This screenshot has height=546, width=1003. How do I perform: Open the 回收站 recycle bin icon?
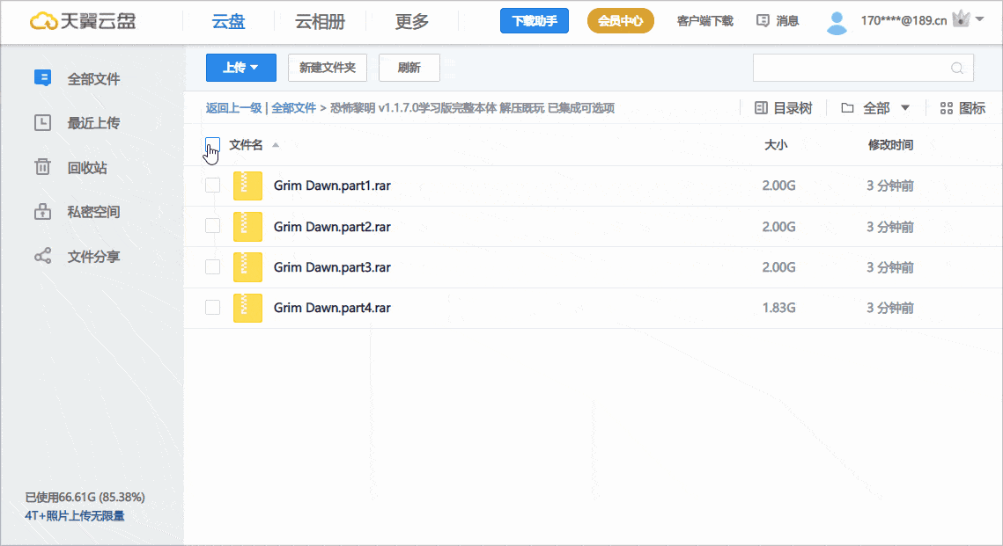(42, 167)
